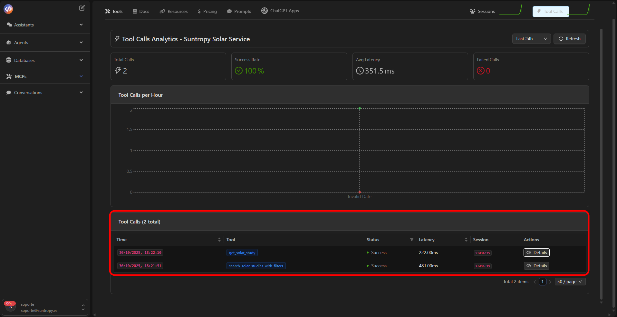This screenshot has height=317, width=617.
Task: Expand the Agents section chevron
Action: 81,42
